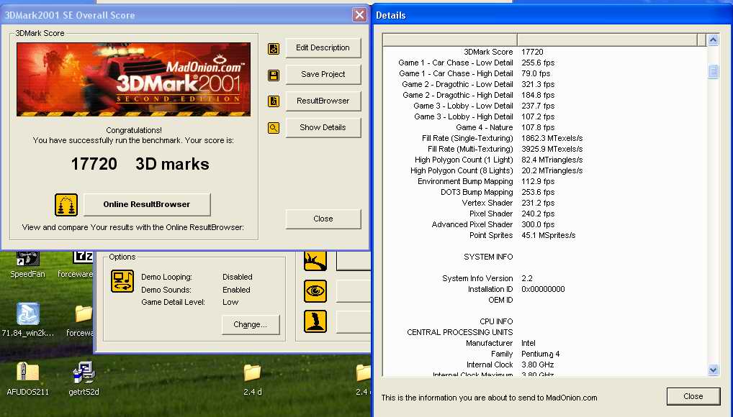Select 'Game 4 - Nature' row
This screenshot has width=733, height=417.
click(x=544, y=127)
